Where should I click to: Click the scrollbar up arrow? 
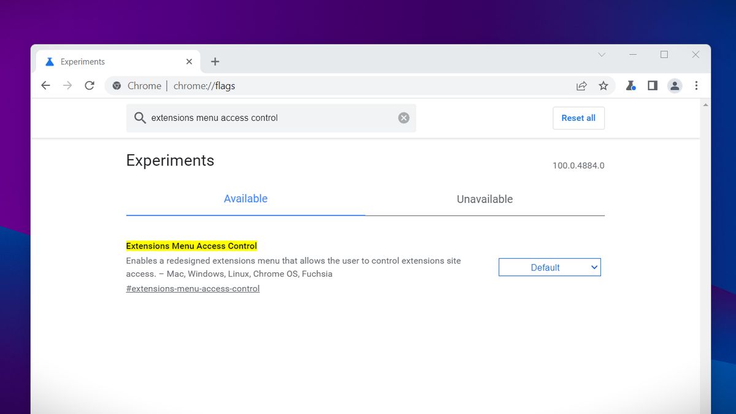click(x=705, y=105)
